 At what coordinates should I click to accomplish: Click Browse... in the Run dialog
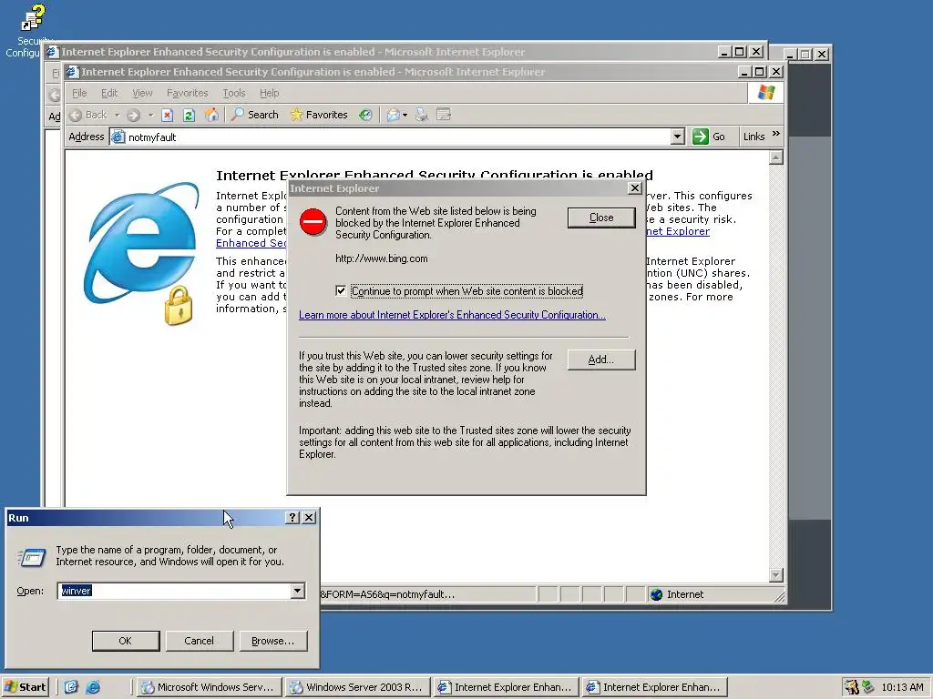point(272,641)
